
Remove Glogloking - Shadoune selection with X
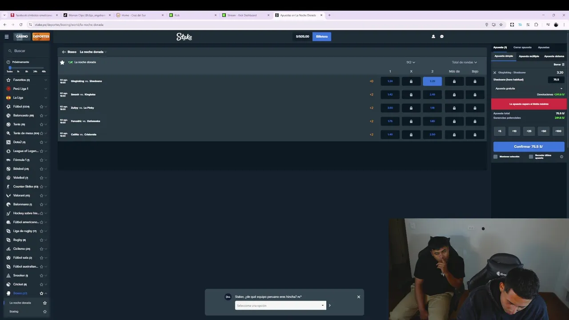coord(495,72)
